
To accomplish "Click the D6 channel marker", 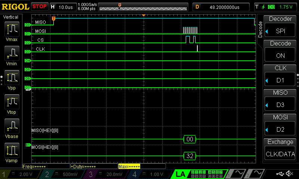I will [28, 78].
